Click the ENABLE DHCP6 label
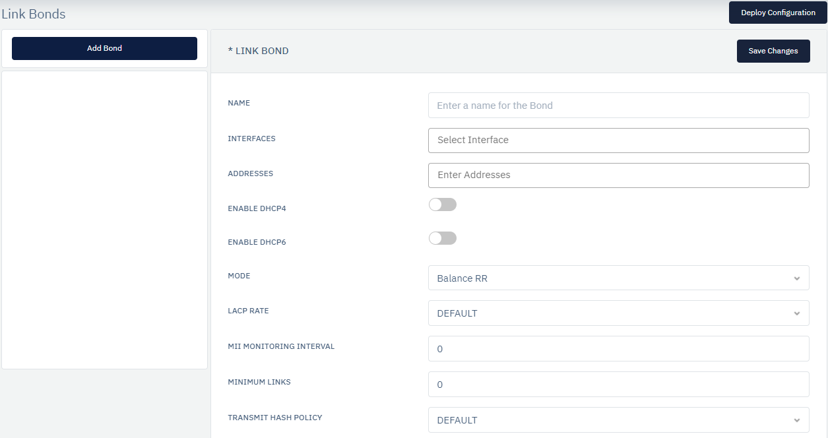The height and width of the screenshot is (438, 828). [257, 242]
